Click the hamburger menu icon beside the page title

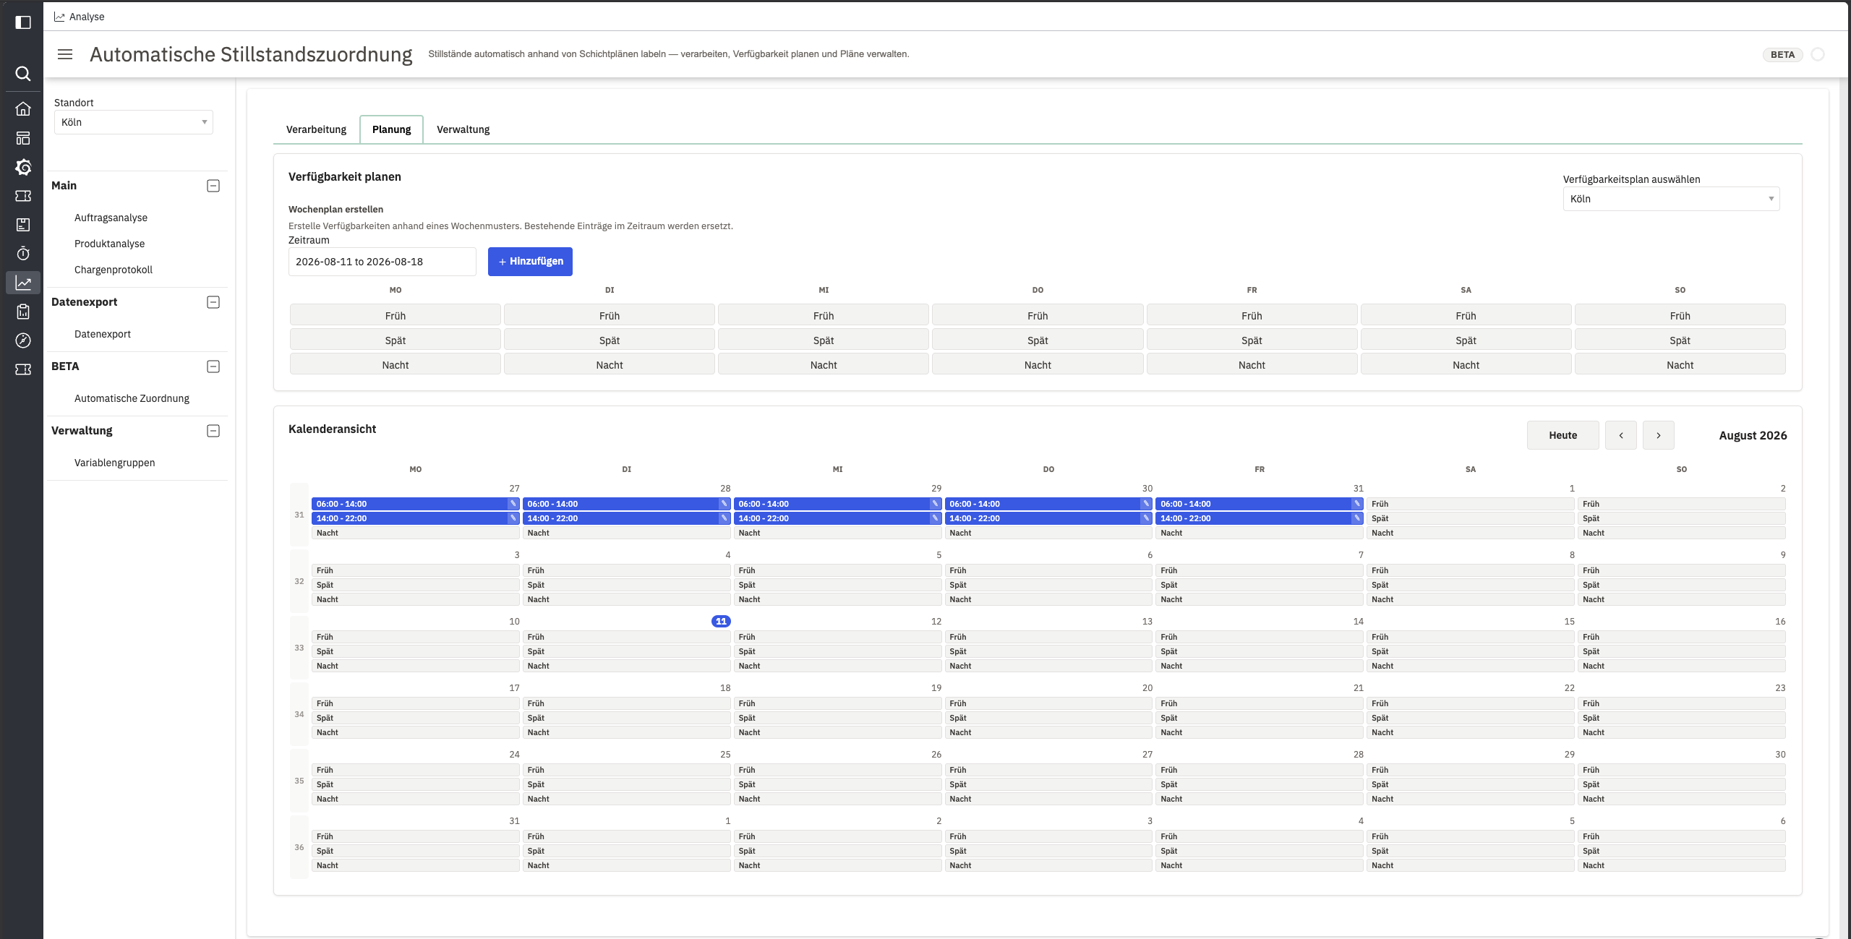pyautogui.click(x=65, y=54)
